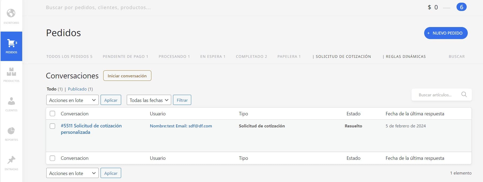Click the blue notification badge showing 6

coord(462,7)
